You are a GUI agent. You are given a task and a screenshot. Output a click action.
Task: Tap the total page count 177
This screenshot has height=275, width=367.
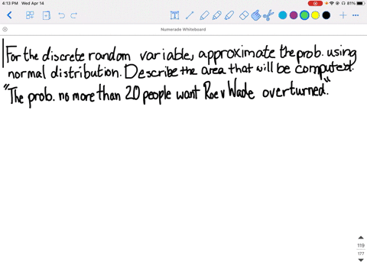(361, 254)
